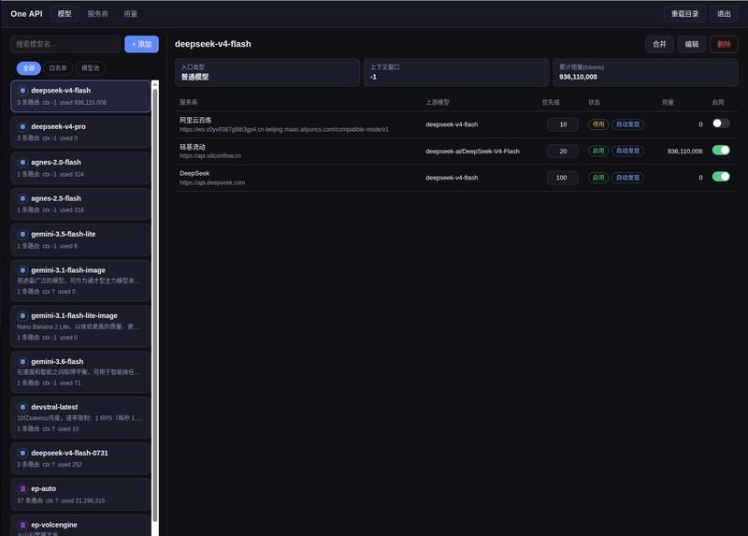Image resolution: width=748 pixels, height=536 pixels.
Task: Select the gemini-3.6-flash model name
Action: [57, 362]
